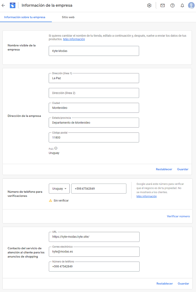
Task: Click the País info icon
Action: click(x=56, y=148)
